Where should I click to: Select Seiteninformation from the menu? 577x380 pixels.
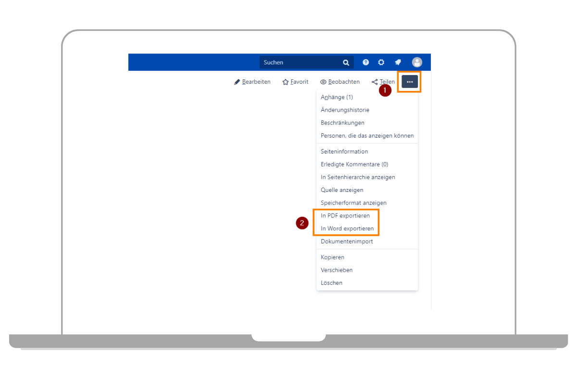click(344, 152)
